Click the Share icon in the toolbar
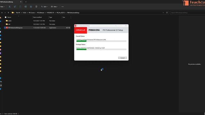 click(31, 7)
